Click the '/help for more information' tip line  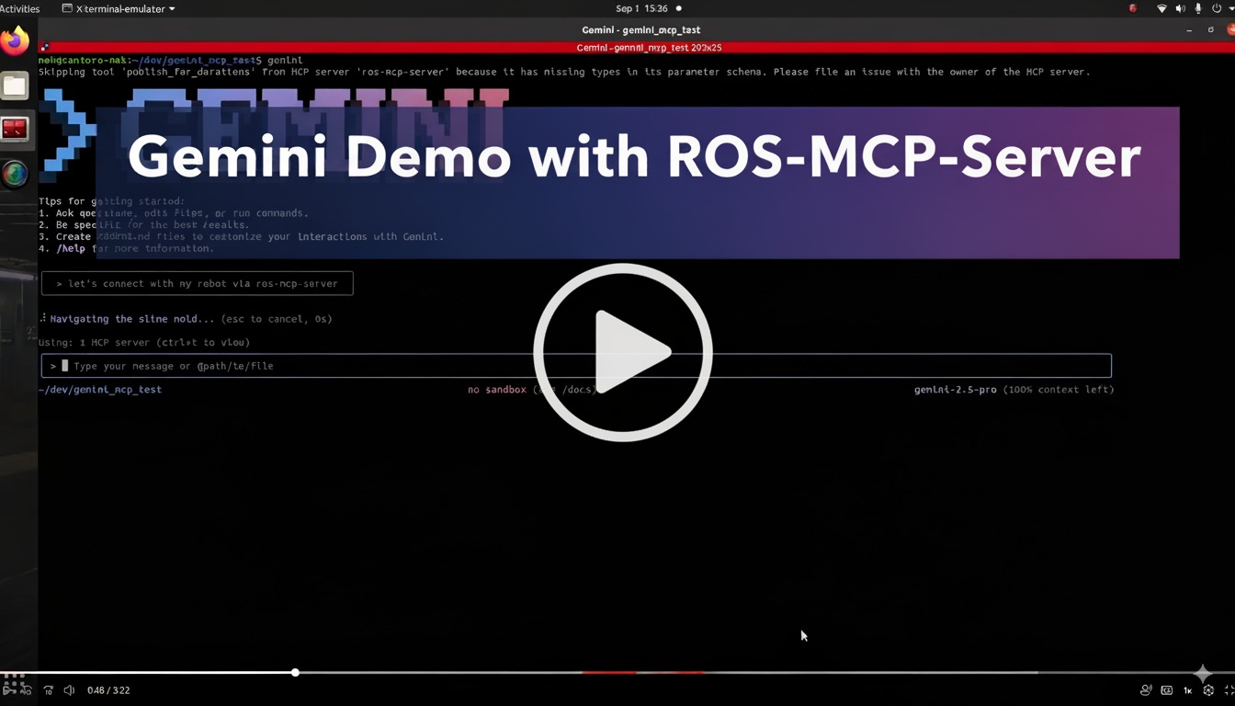(x=127, y=248)
